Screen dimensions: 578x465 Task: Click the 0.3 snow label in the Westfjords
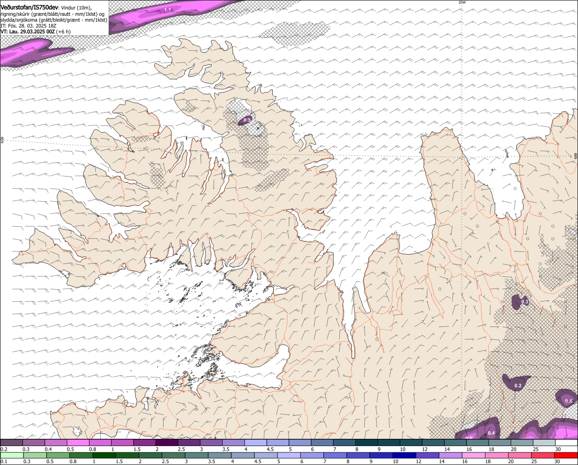click(247, 120)
